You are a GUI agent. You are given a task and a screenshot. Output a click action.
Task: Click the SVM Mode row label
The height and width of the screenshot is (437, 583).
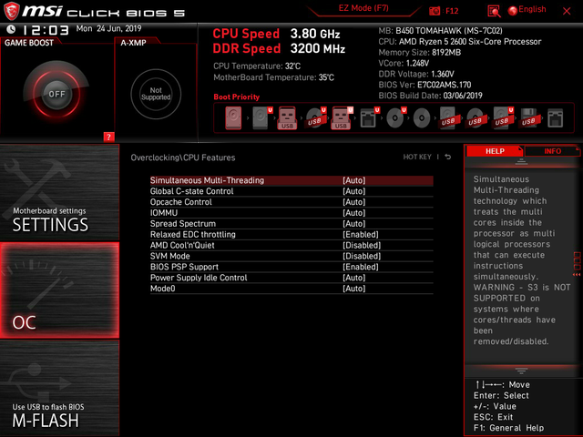coord(170,256)
